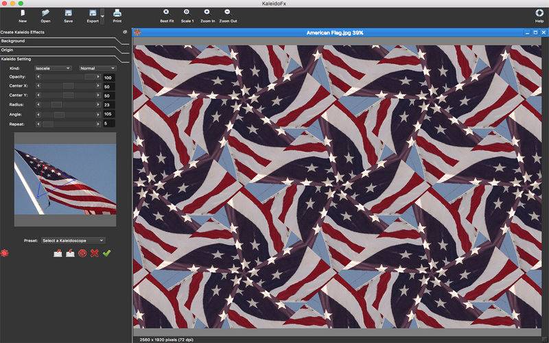Click the Repeat slider handle
The height and width of the screenshot is (343, 549).
coord(48,124)
